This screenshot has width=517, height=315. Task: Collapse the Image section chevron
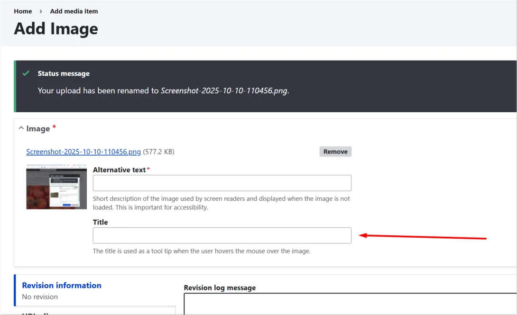(x=21, y=128)
